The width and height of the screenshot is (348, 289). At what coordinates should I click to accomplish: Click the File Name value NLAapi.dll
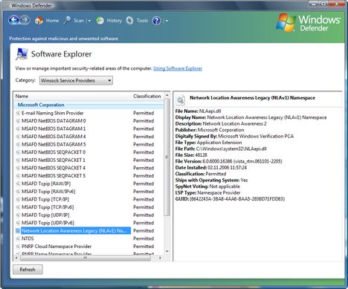coord(210,111)
